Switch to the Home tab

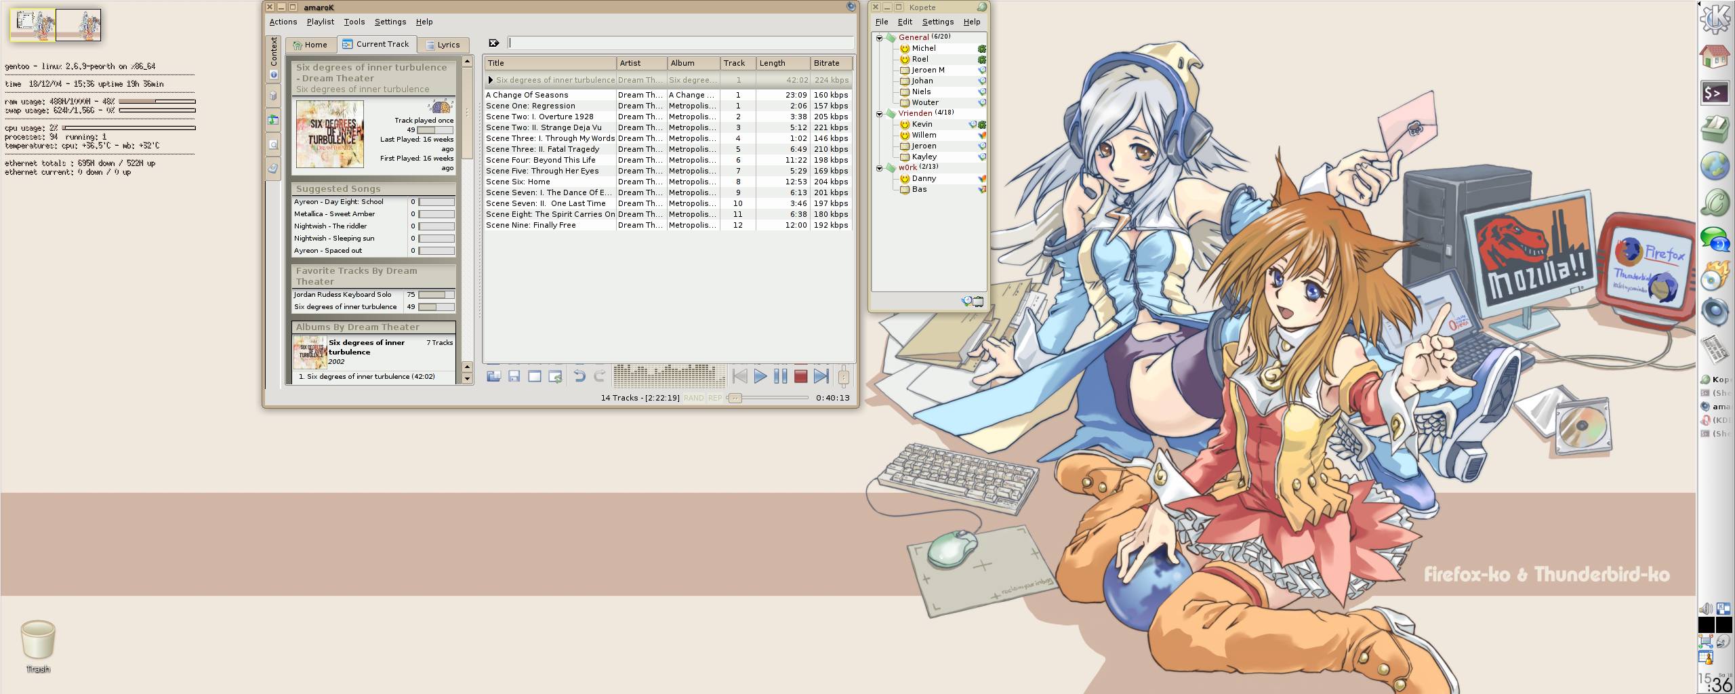[310, 45]
